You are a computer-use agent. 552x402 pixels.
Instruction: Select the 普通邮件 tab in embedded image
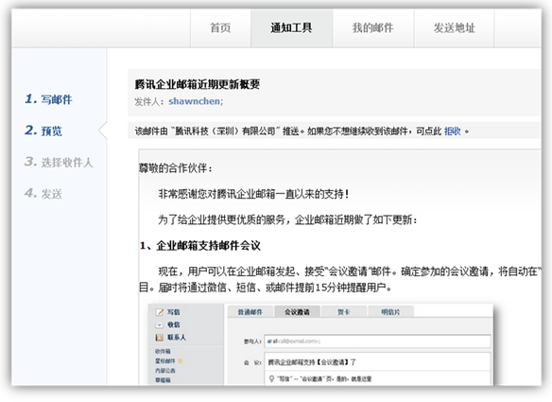click(250, 312)
